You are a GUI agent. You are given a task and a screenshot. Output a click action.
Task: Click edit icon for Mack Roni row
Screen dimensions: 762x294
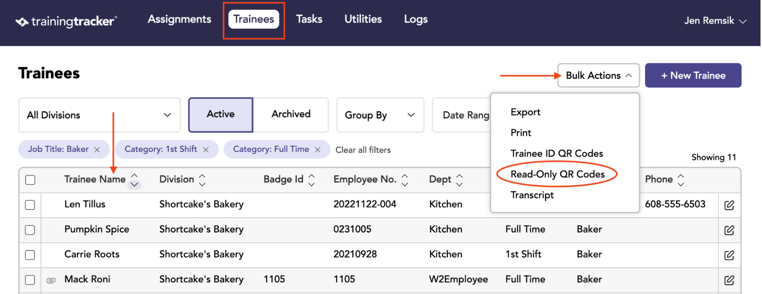tap(729, 280)
